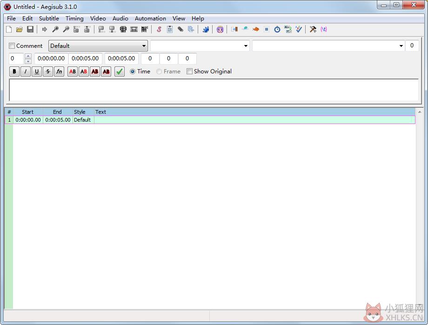Open Attachments paperclip icon
The height and width of the screenshot is (325, 428).
pyautogui.click(x=180, y=29)
